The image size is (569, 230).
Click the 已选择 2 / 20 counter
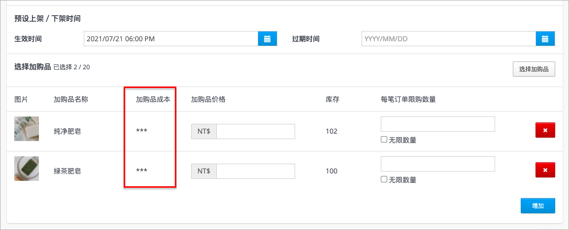(x=71, y=67)
